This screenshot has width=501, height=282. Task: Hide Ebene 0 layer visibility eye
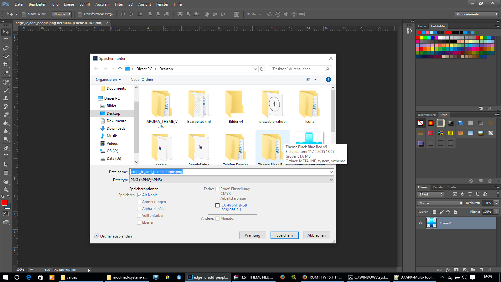click(421, 223)
